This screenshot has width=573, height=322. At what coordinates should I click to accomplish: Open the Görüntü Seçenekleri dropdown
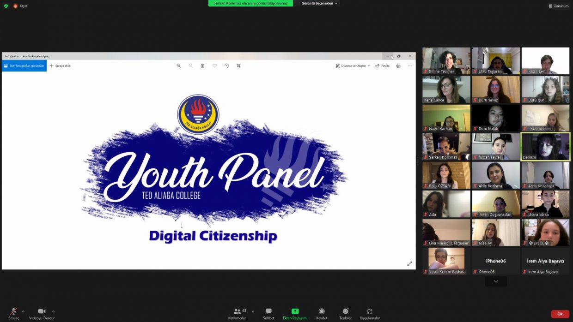[320, 3]
